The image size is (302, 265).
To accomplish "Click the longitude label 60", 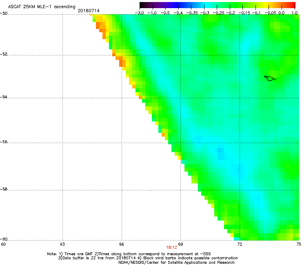I will click(x=3, y=244).
